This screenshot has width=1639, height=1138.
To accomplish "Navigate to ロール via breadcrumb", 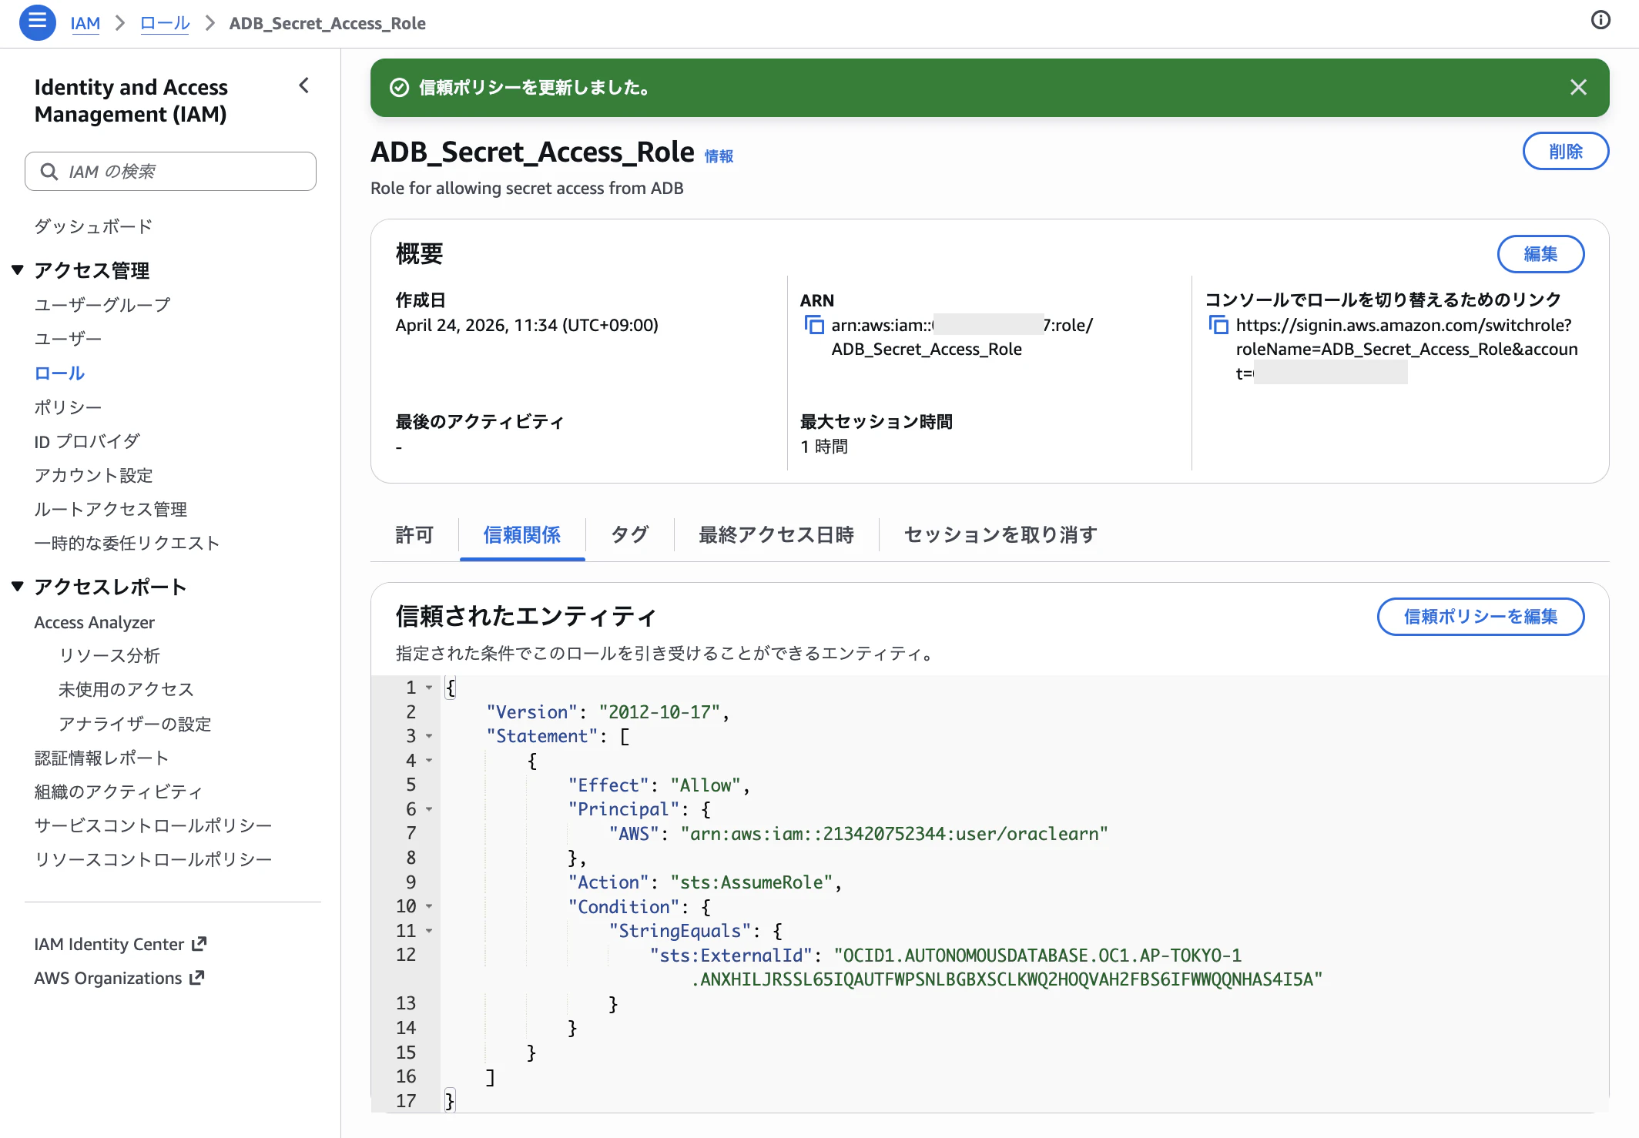I will 163,23.
